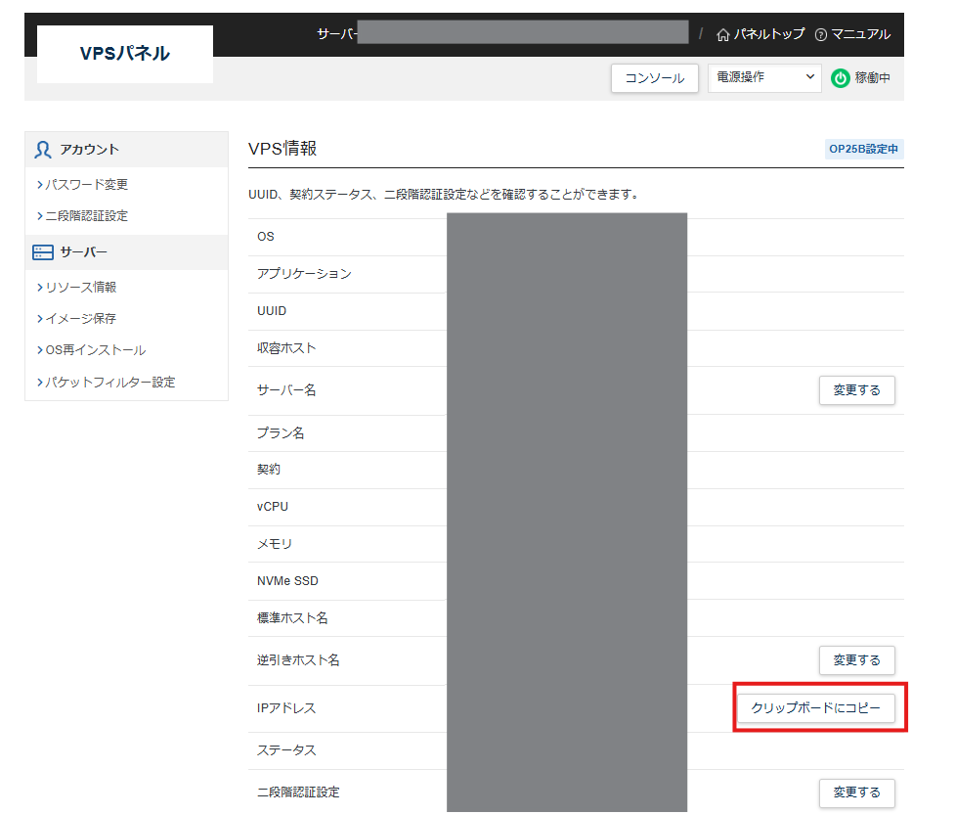This screenshot has width=955, height=815.
Task: Select イメージ保存 in sidebar
Action: click(x=80, y=318)
